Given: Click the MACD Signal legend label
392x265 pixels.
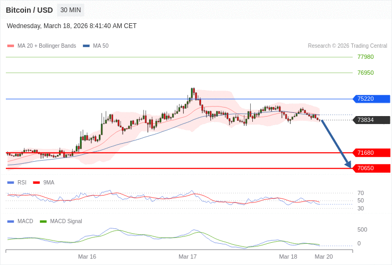Looking at the screenshot, I should (x=66, y=222).
